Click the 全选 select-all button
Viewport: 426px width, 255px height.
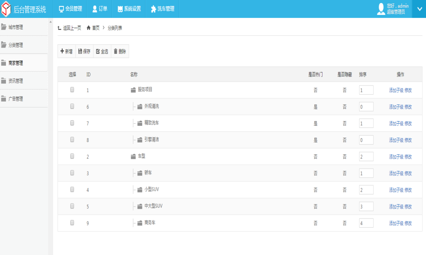pyautogui.click(x=102, y=51)
